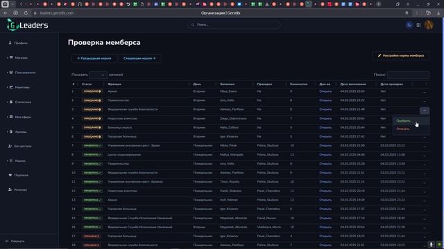The width and height of the screenshot is (444, 249).
Task: Click the G Leaders logo
Action: [28, 25]
